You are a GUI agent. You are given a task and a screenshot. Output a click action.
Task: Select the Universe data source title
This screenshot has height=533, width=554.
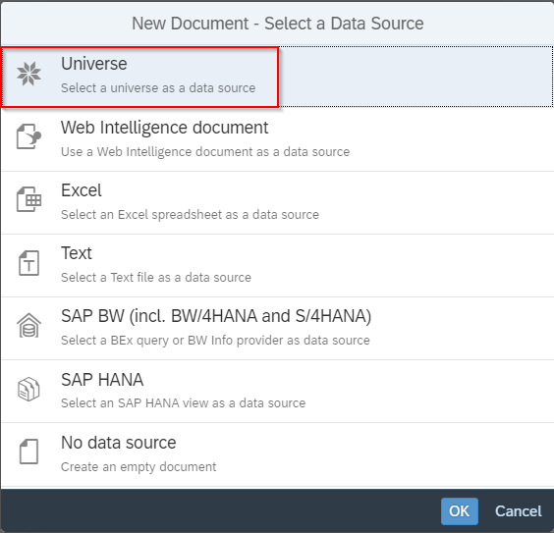[94, 64]
